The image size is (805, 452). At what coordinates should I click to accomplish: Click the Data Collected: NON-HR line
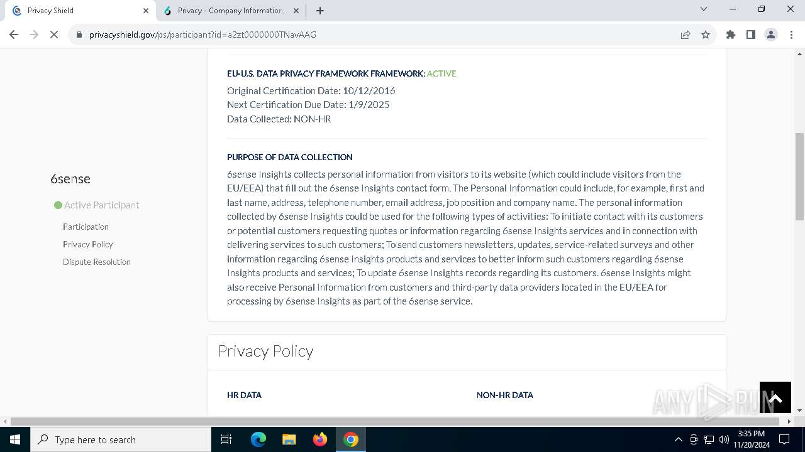point(279,119)
